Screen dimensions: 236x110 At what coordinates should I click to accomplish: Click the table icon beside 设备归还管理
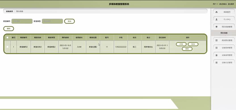pos(216,63)
